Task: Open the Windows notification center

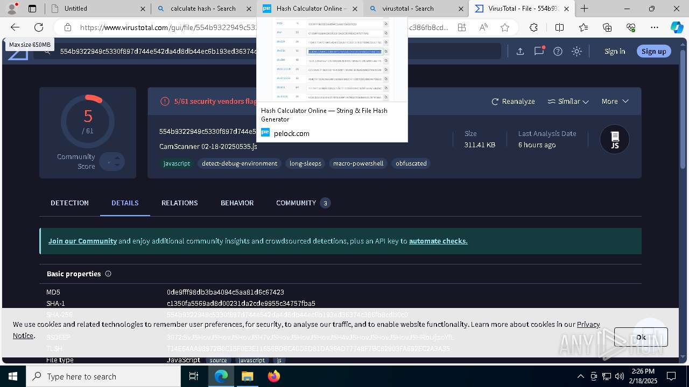Action: [x=671, y=376]
